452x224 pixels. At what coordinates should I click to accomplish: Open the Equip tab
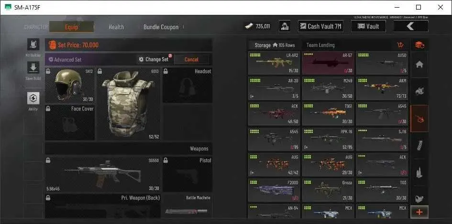tap(71, 27)
